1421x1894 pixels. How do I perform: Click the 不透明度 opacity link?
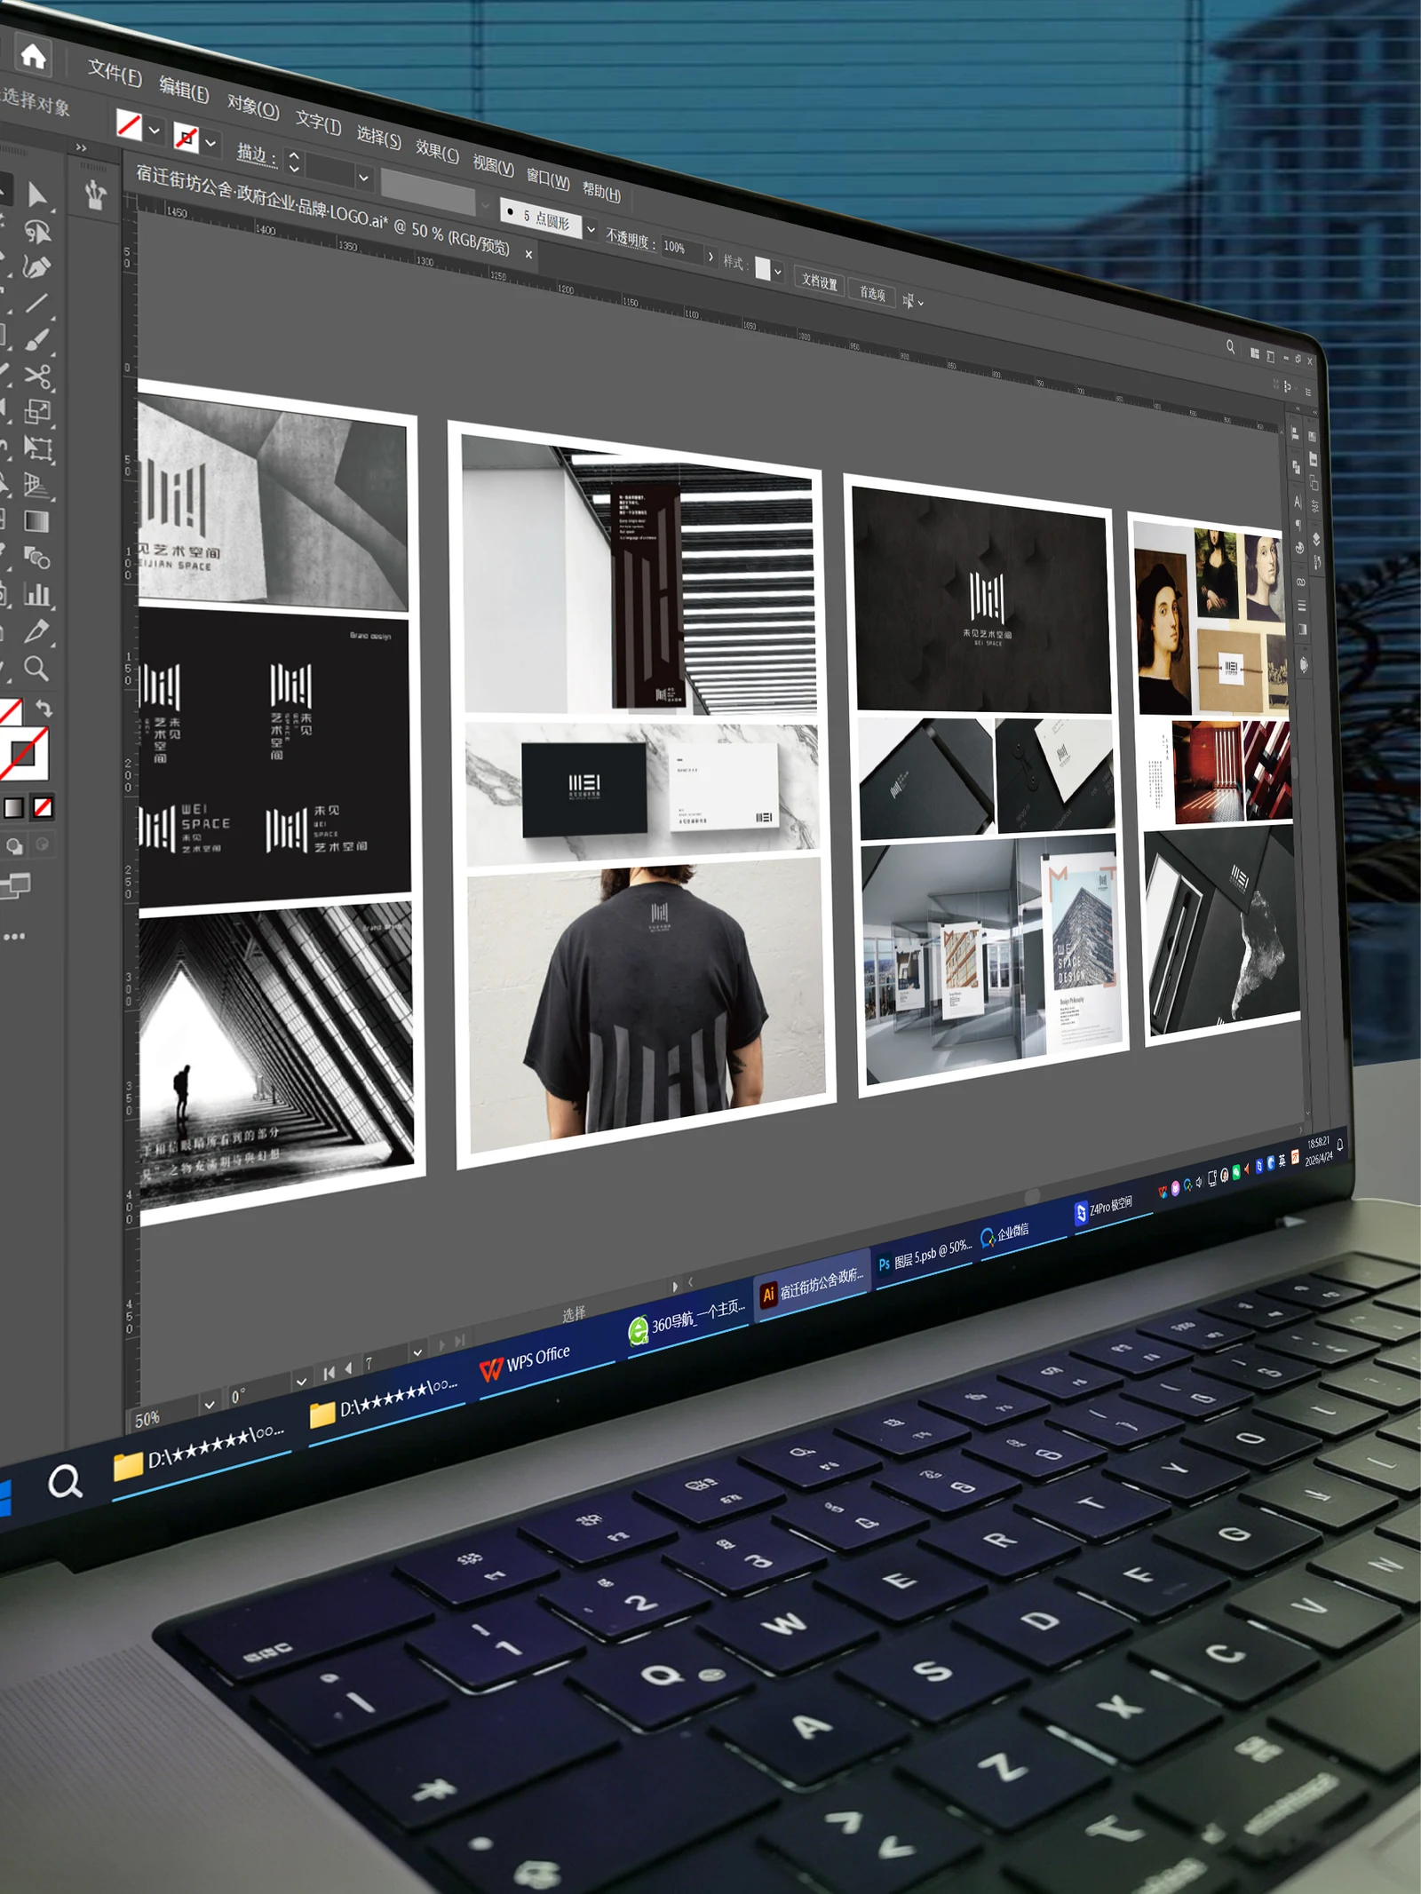coord(631,238)
